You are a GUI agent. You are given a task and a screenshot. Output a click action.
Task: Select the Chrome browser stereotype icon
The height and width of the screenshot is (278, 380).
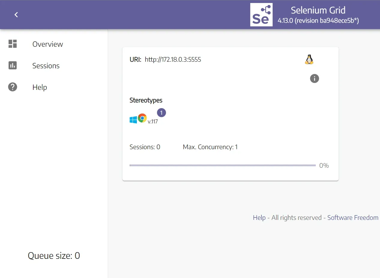141,118
